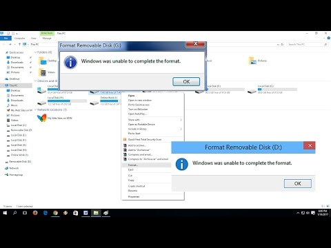This screenshot has width=331, height=248.
Task: Click the Up arrow navigation button
Action: point(19,44)
